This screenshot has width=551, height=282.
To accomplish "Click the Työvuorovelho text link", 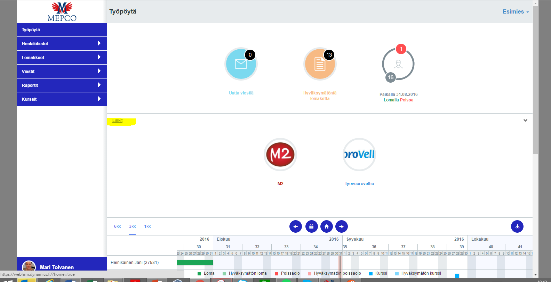I will pyautogui.click(x=359, y=184).
